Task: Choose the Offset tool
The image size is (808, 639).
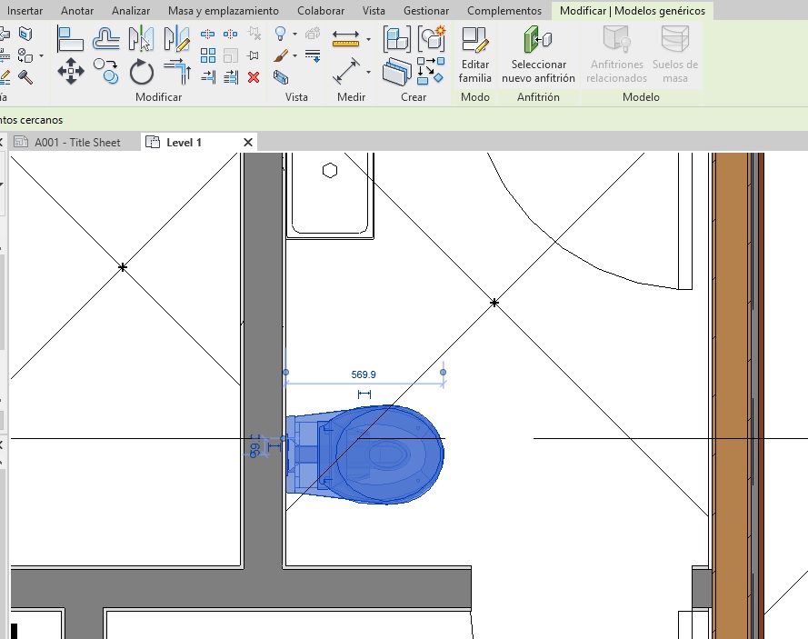Action: click(106, 39)
